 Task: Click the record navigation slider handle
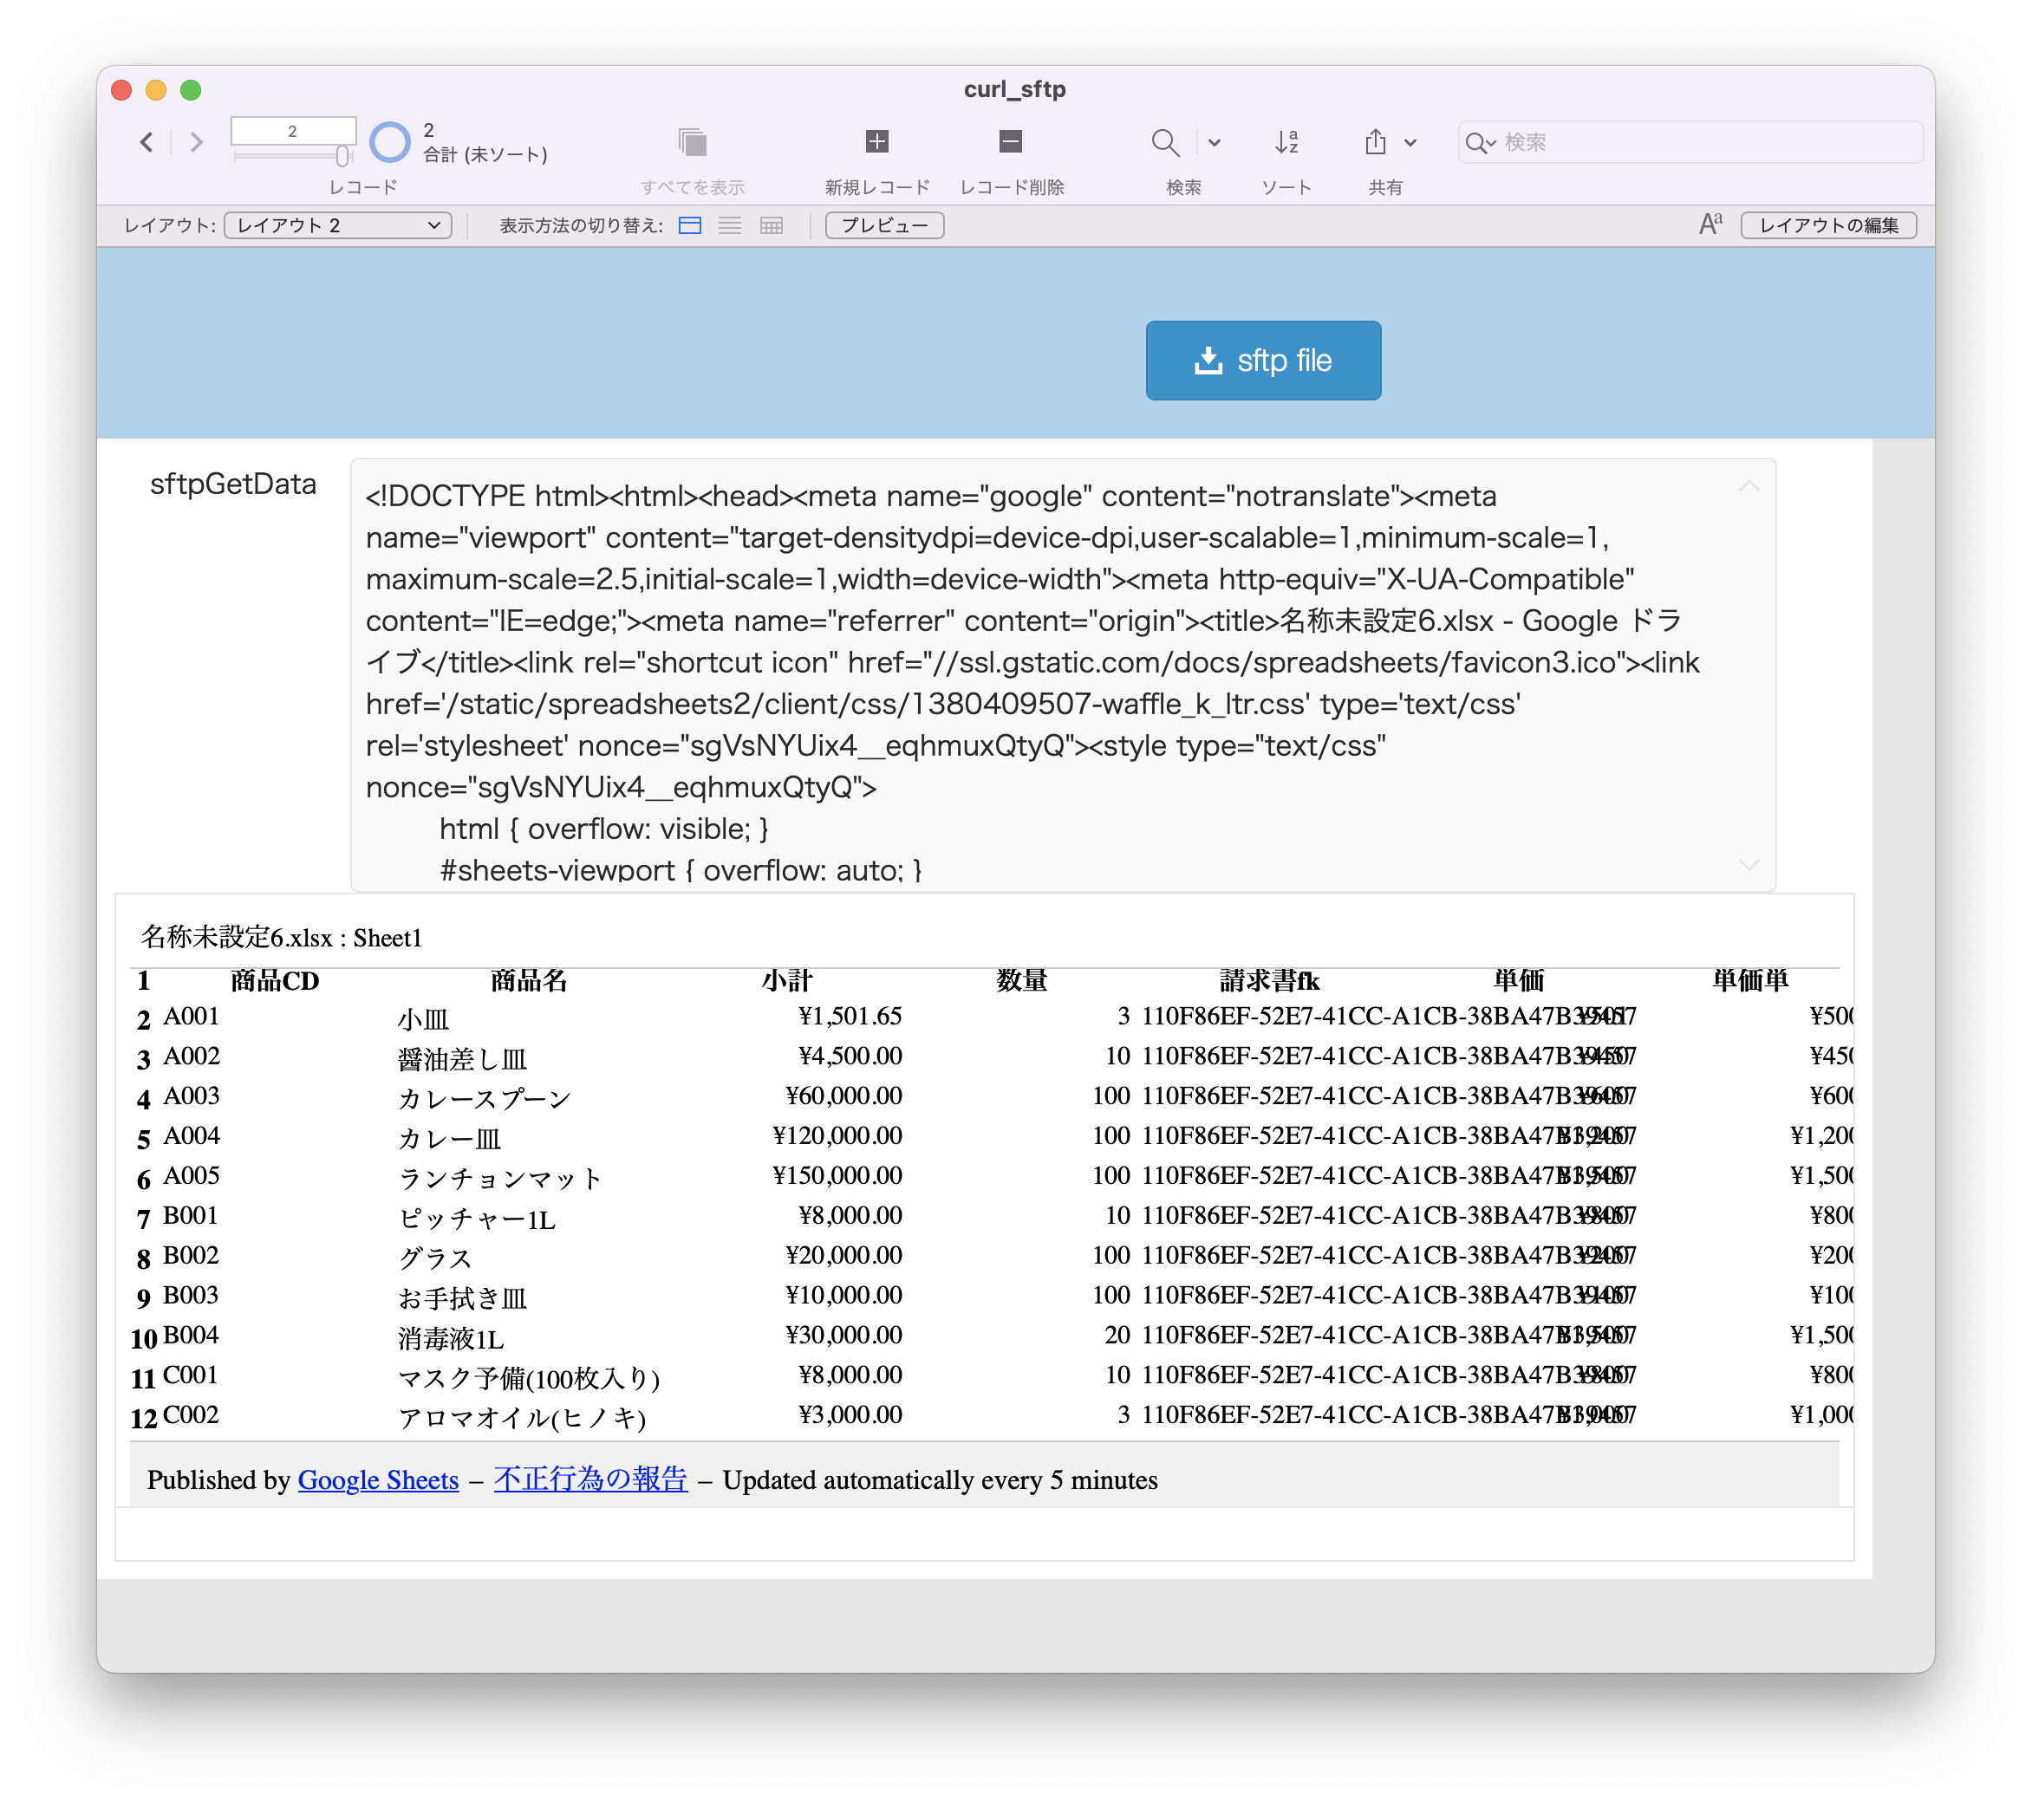pos(342,156)
